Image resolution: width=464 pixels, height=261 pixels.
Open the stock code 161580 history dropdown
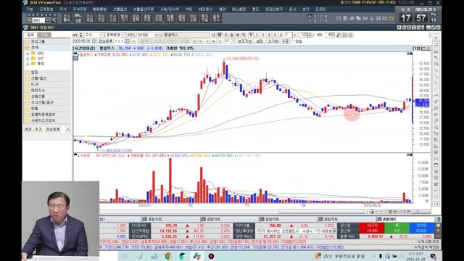click(x=157, y=35)
